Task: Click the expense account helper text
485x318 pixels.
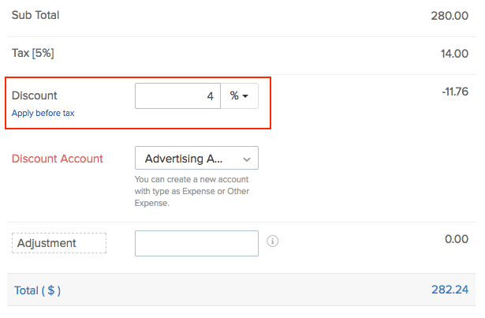Action: click(191, 191)
